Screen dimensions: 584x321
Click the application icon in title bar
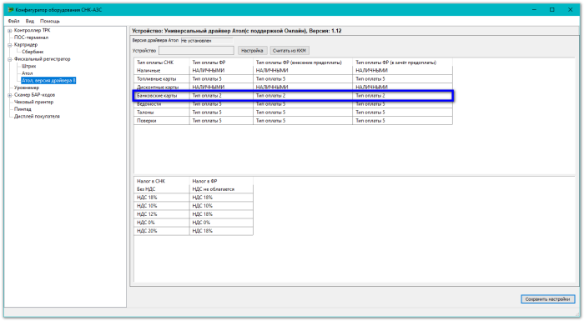(x=10, y=10)
